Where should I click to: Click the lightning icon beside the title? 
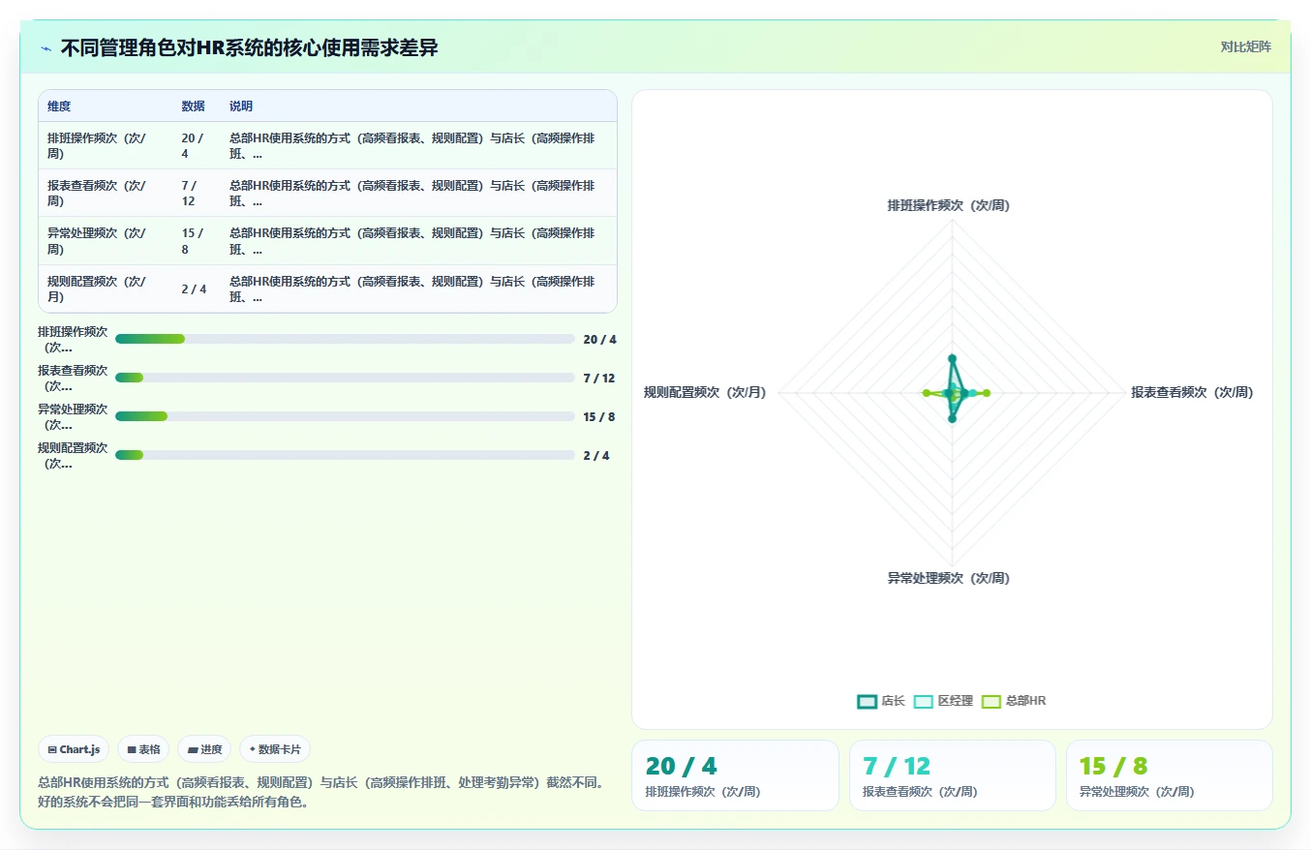pyautogui.click(x=46, y=47)
